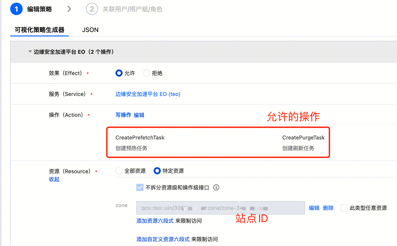Viewport: 397px width, 246px height.
Task: Click 编辑 next to 写操作
Action: pyautogui.click(x=139, y=115)
